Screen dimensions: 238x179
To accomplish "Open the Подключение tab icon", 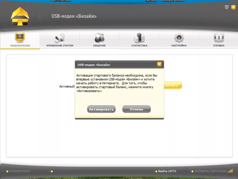I will (x=20, y=38).
